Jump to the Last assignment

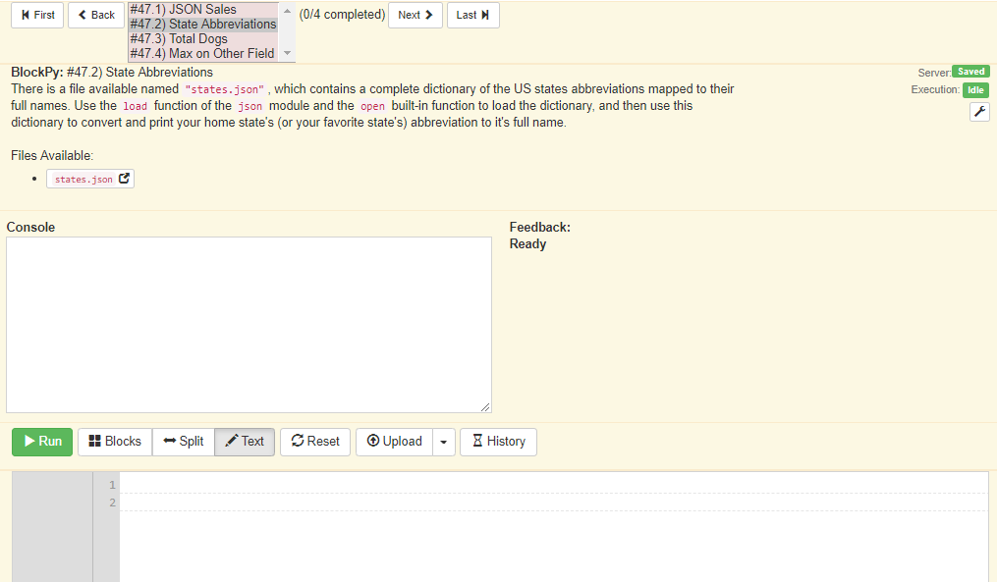coord(472,15)
